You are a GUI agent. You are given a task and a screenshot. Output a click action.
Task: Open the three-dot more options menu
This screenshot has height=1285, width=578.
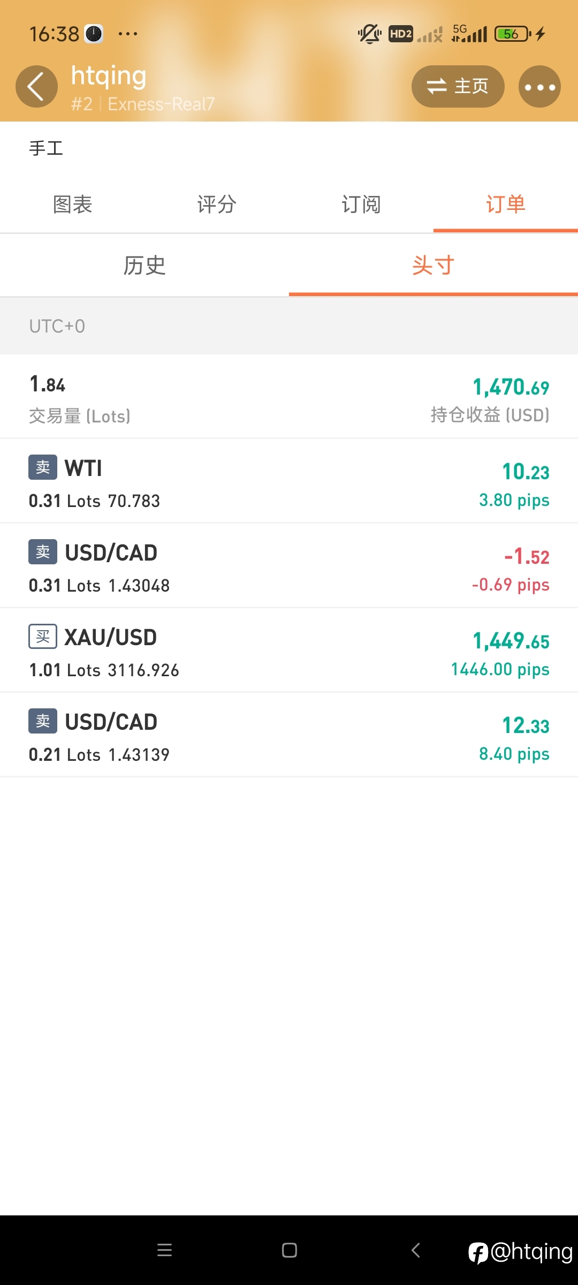point(539,87)
